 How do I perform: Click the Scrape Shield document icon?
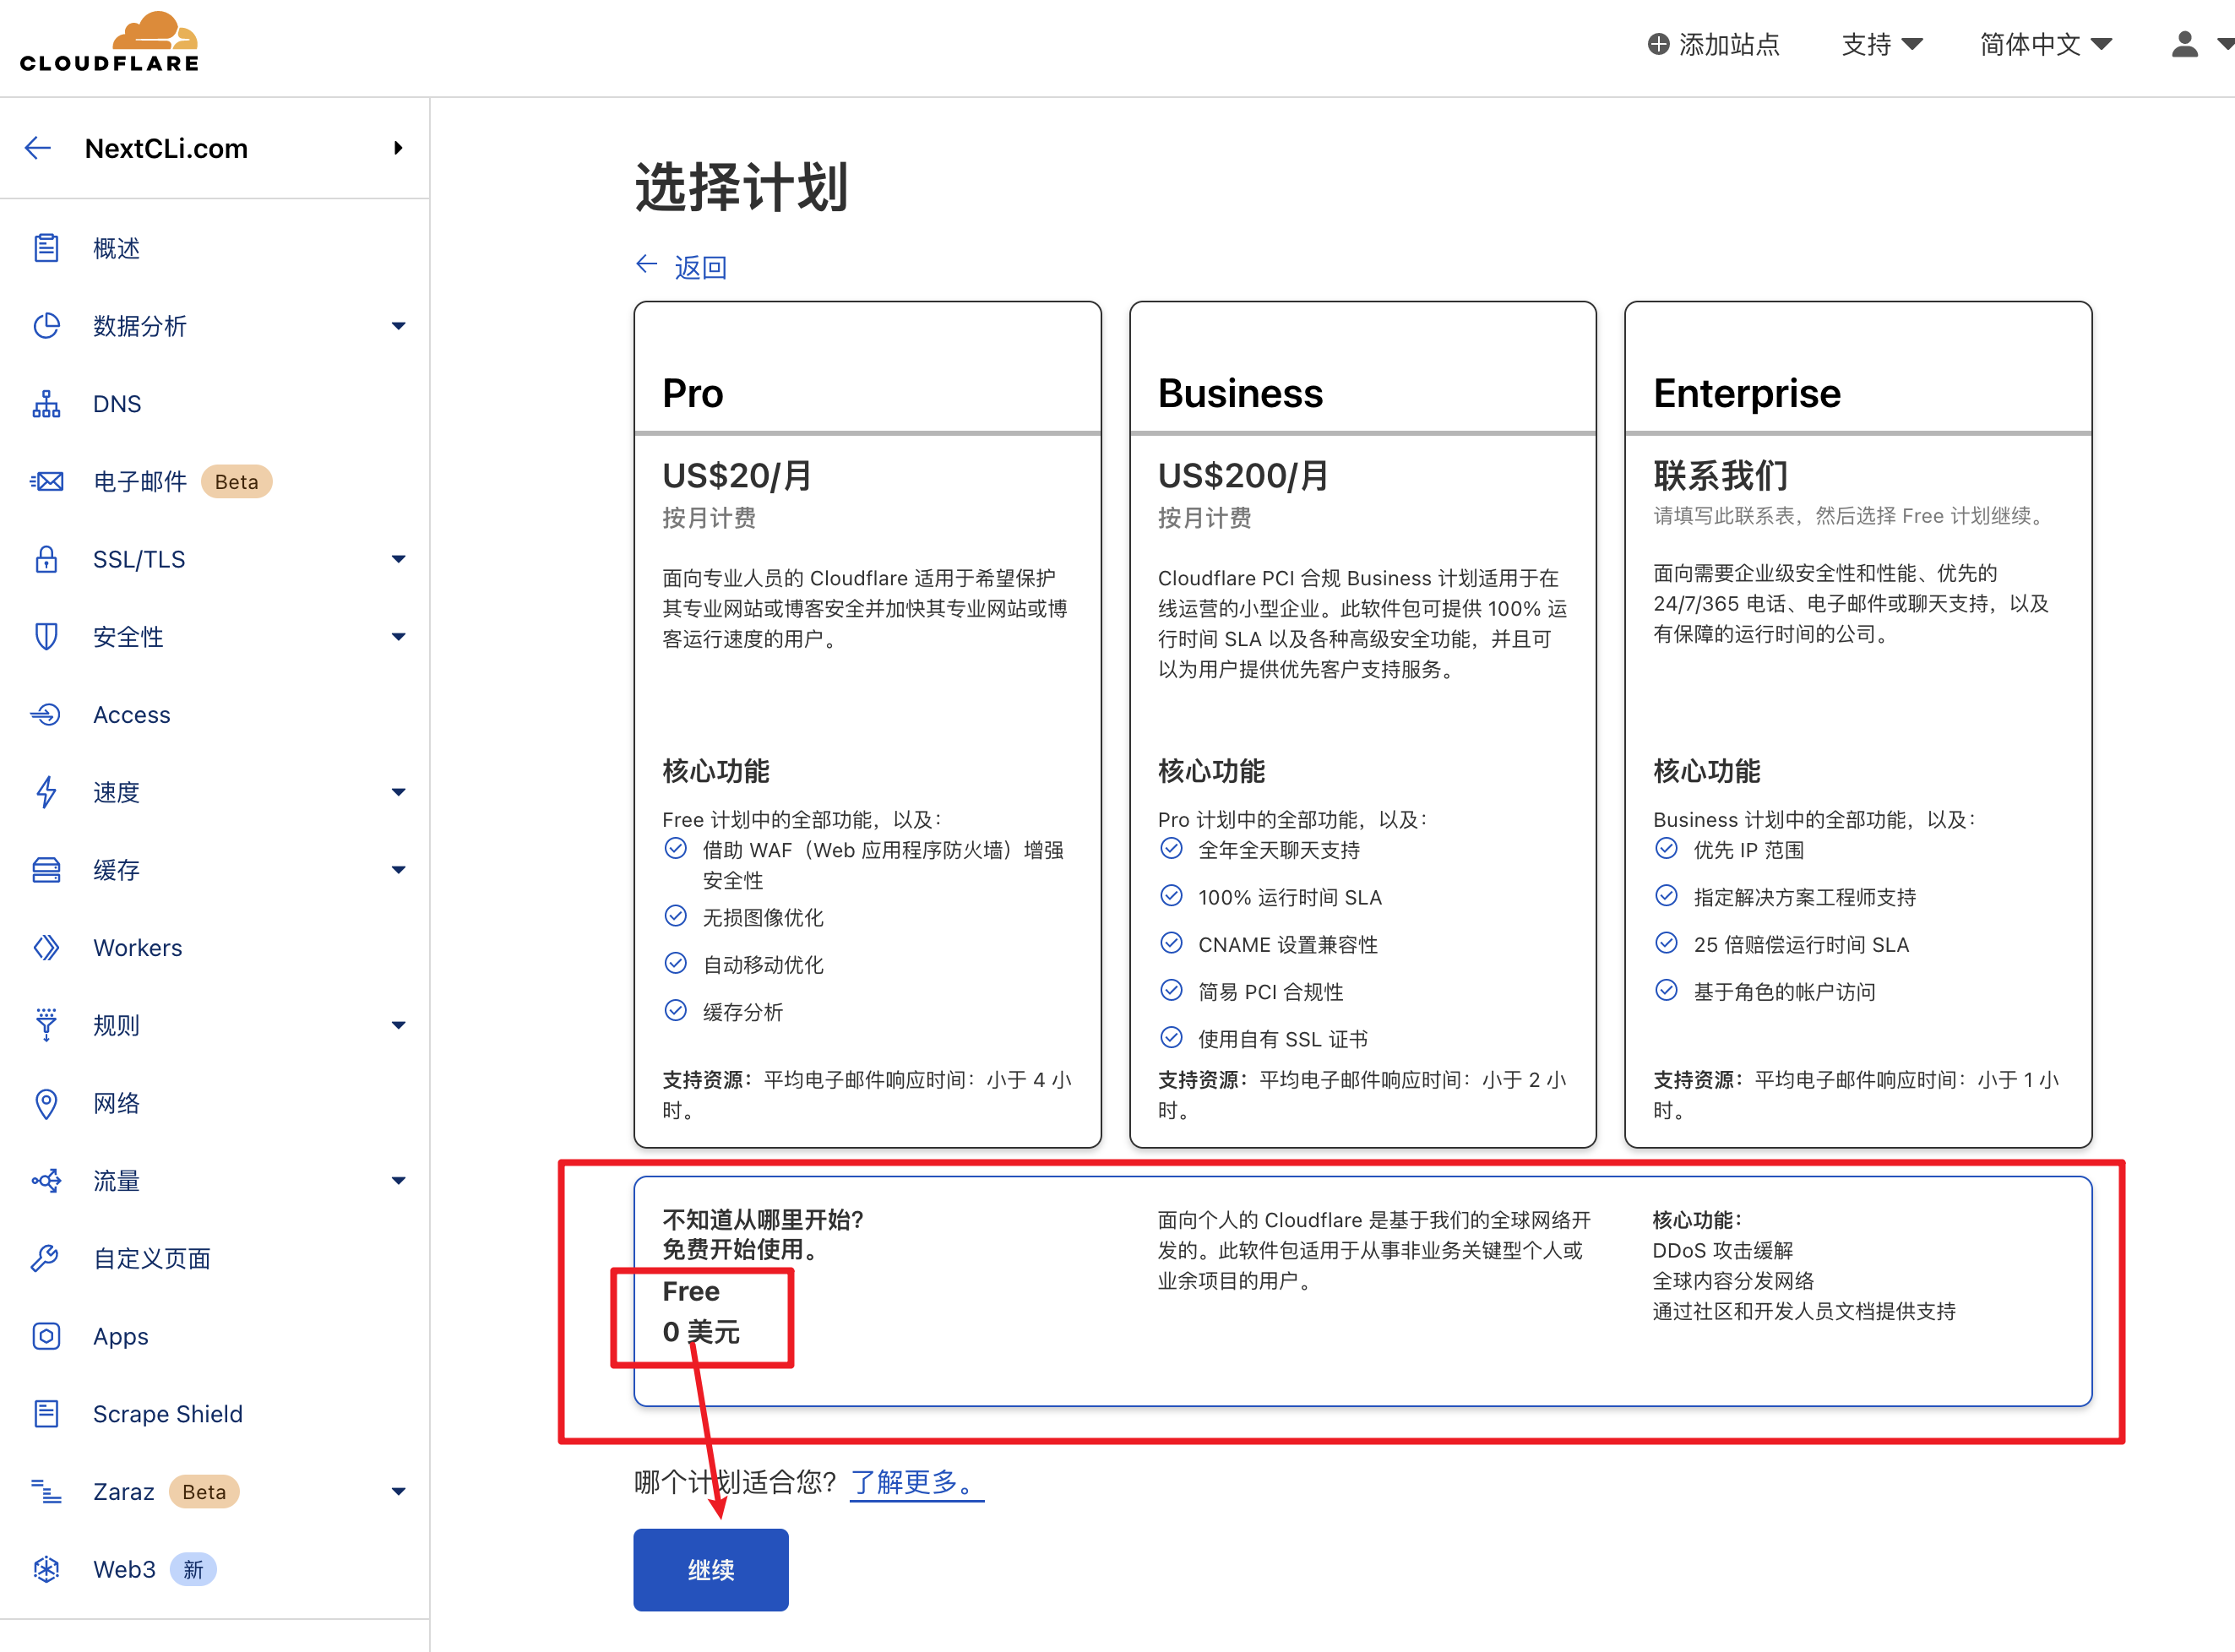click(46, 1414)
